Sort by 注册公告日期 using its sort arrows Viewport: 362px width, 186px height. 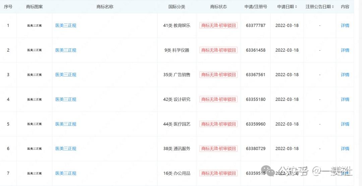333,7
